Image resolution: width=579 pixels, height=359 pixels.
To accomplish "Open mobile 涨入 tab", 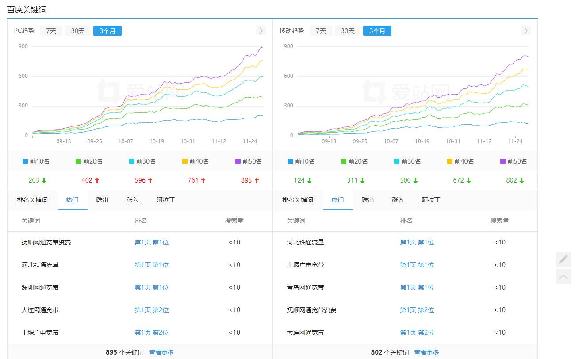I will pos(398,200).
